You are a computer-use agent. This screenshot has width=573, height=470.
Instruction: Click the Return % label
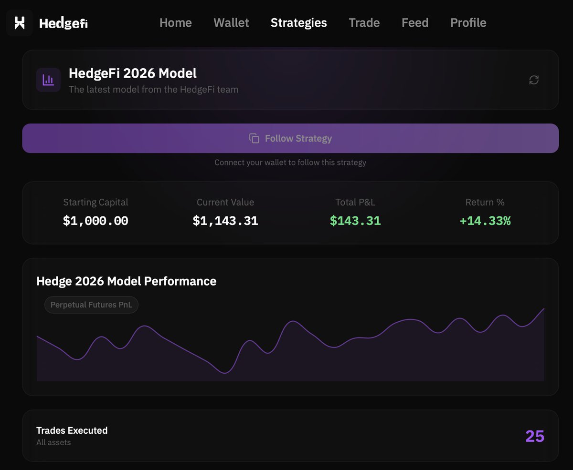(x=485, y=202)
